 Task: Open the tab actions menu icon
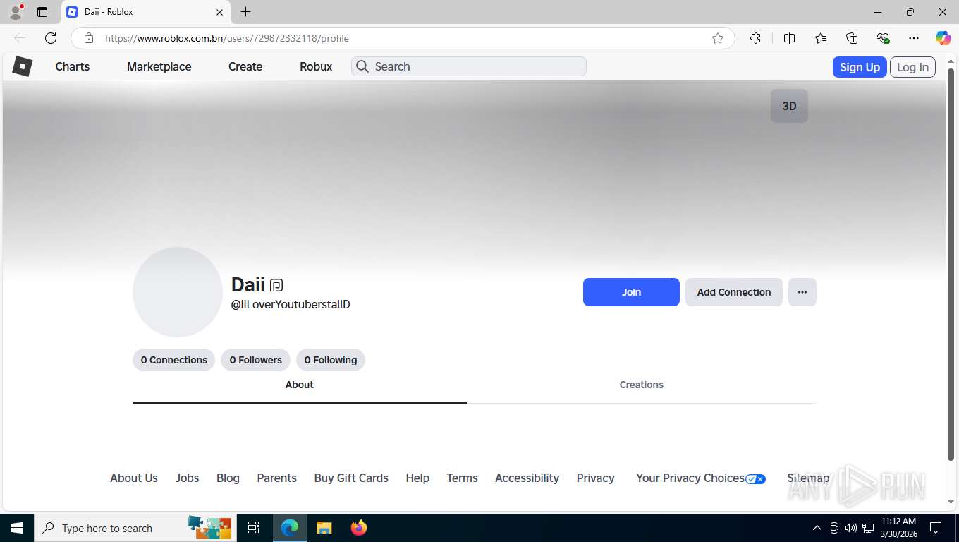tap(42, 12)
